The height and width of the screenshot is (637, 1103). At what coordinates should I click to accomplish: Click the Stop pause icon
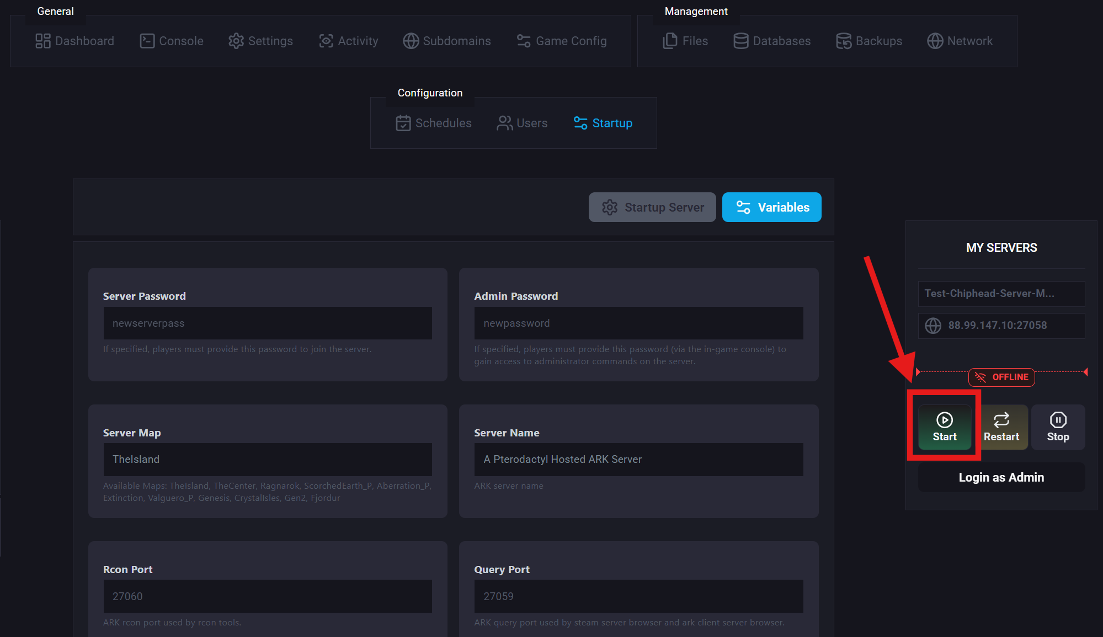(1057, 420)
